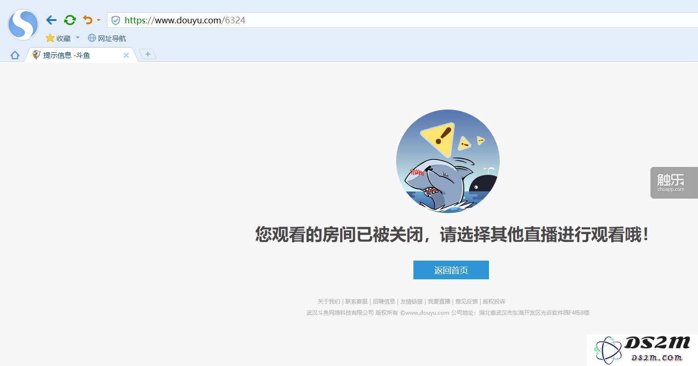Click the room closed message heading
Screen dimensions: 698x366
click(x=452, y=235)
